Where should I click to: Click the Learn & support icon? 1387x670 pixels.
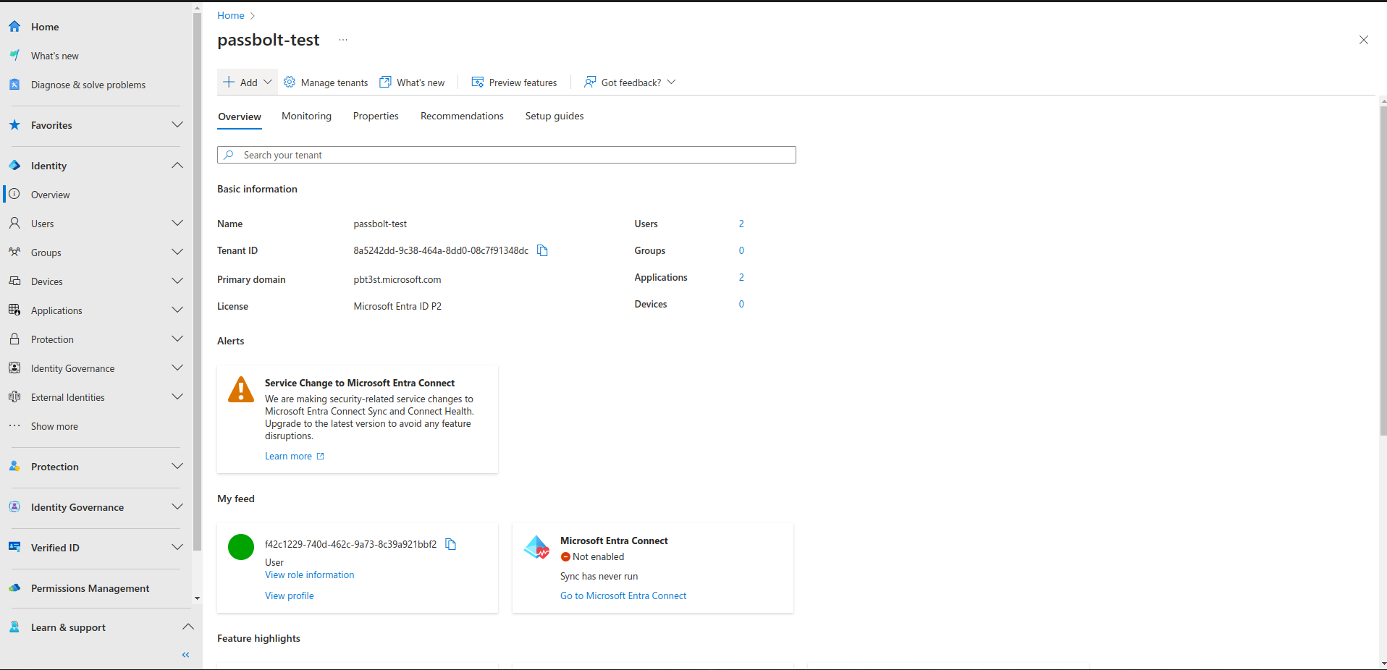click(x=14, y=627)
